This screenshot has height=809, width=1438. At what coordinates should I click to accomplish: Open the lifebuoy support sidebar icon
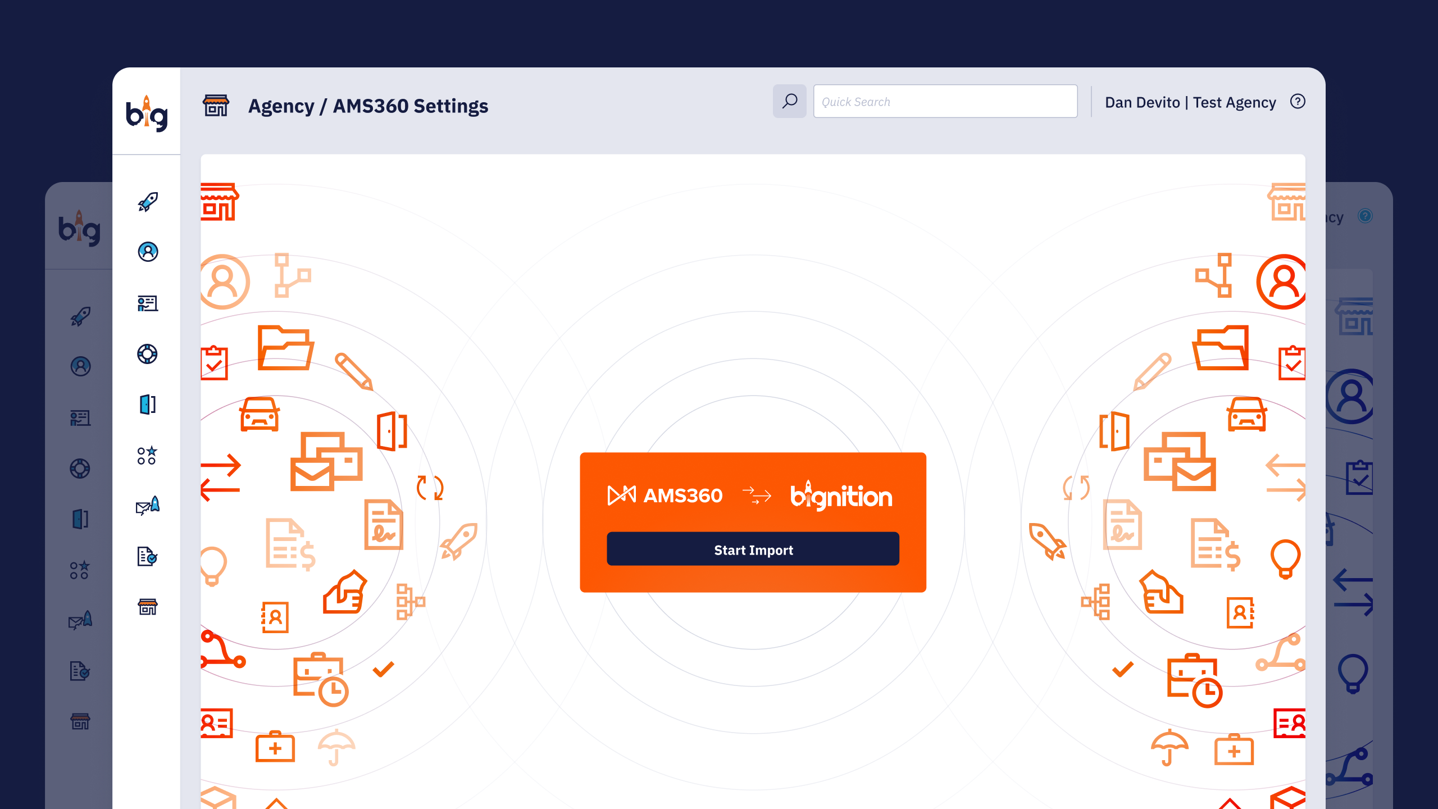[x=148, y=354]
